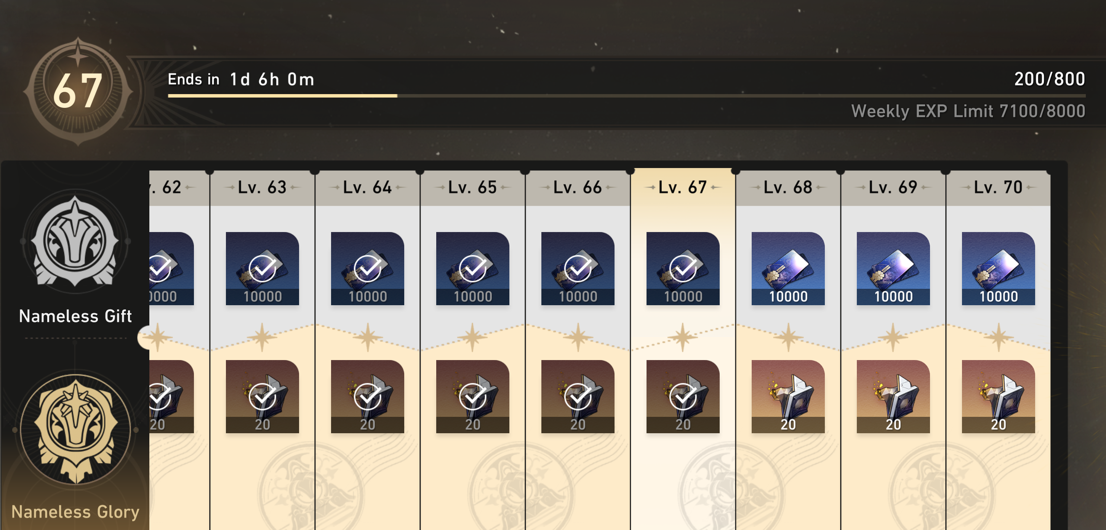Click the level EXP progress bar
Image resolution: width=1106 pixels, height=530 pixels.
point(627,96)
